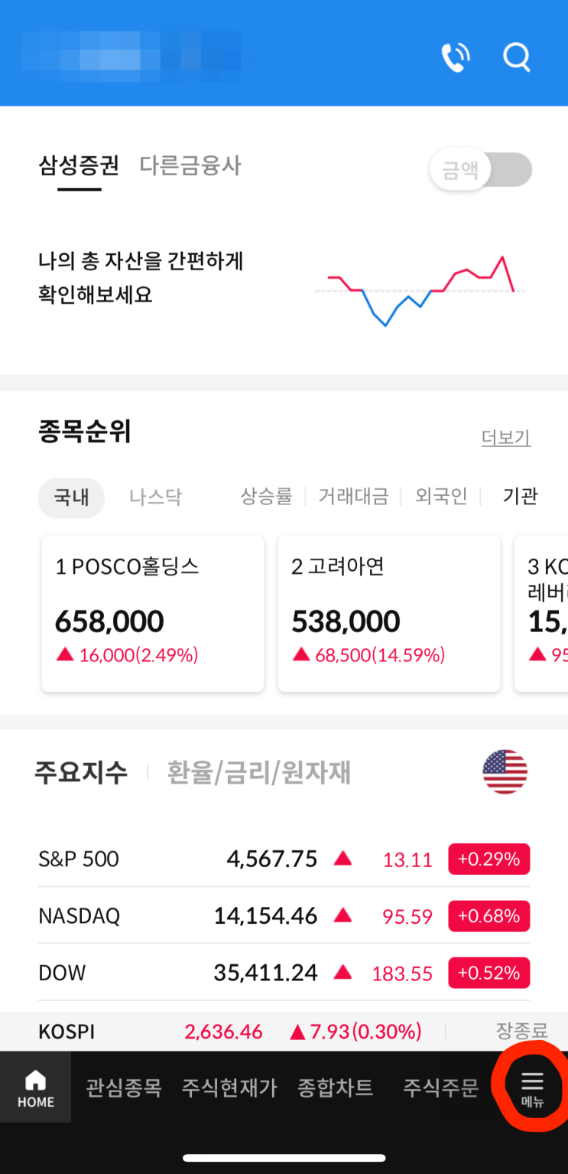
Task: Switch to 환율/금리/원자재 tab
Action: (259, 773)
